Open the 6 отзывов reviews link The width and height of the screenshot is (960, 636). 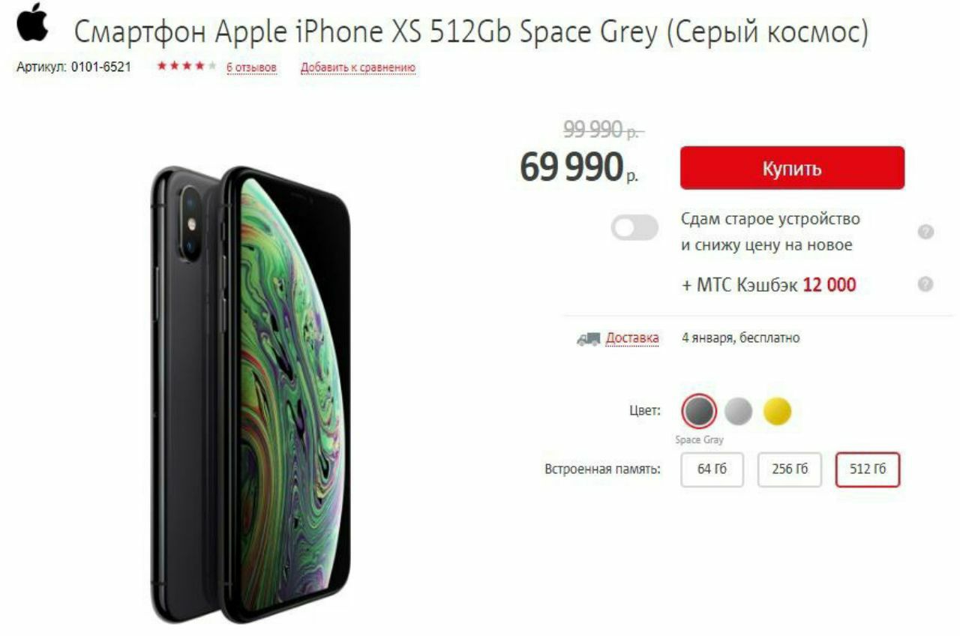pyautogui.click(x=251, y=68)
